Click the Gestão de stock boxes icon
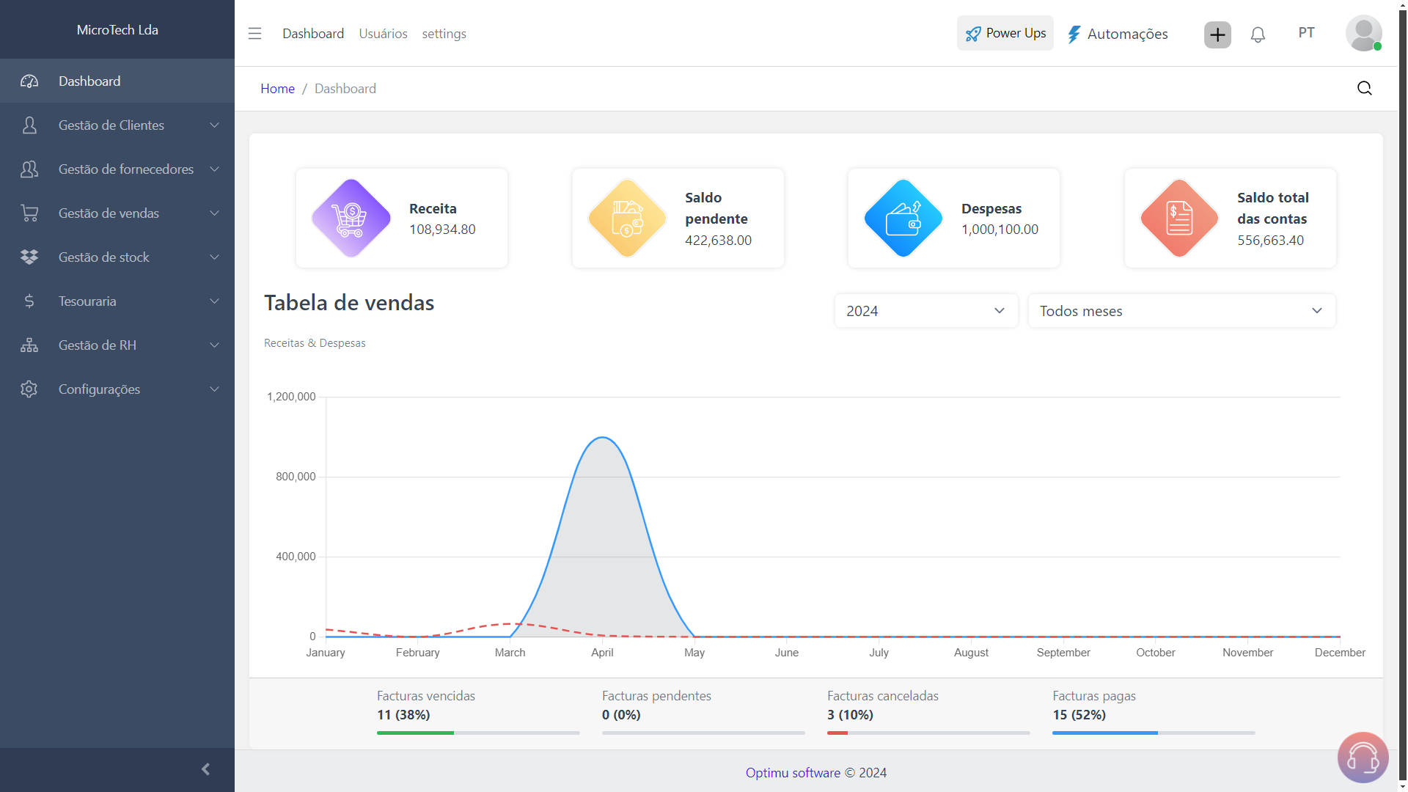The width and height of the screenshot is (1408, 792). coord(29,257)
